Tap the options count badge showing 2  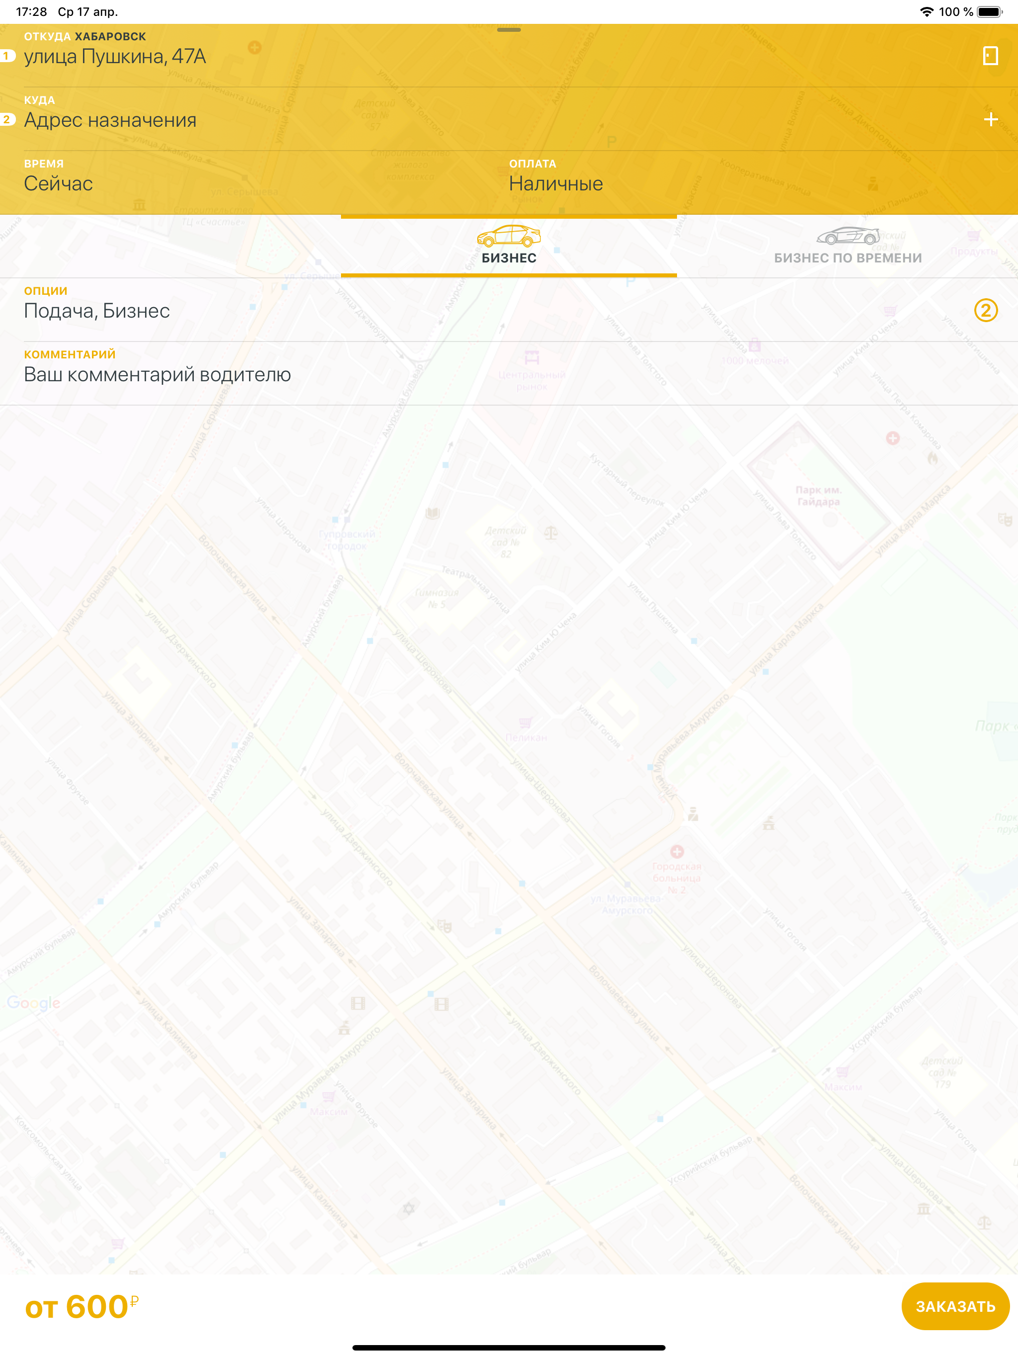986,310
